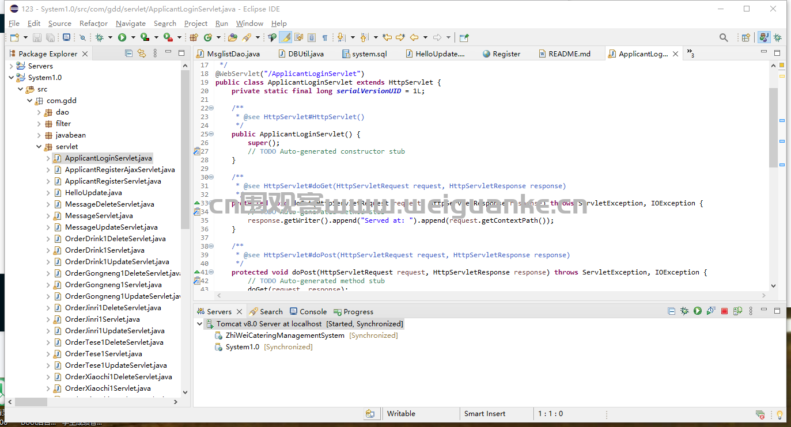Click the New Java Package icon
The width and height of the screenshot is (791, 427).
pos(194,37)
